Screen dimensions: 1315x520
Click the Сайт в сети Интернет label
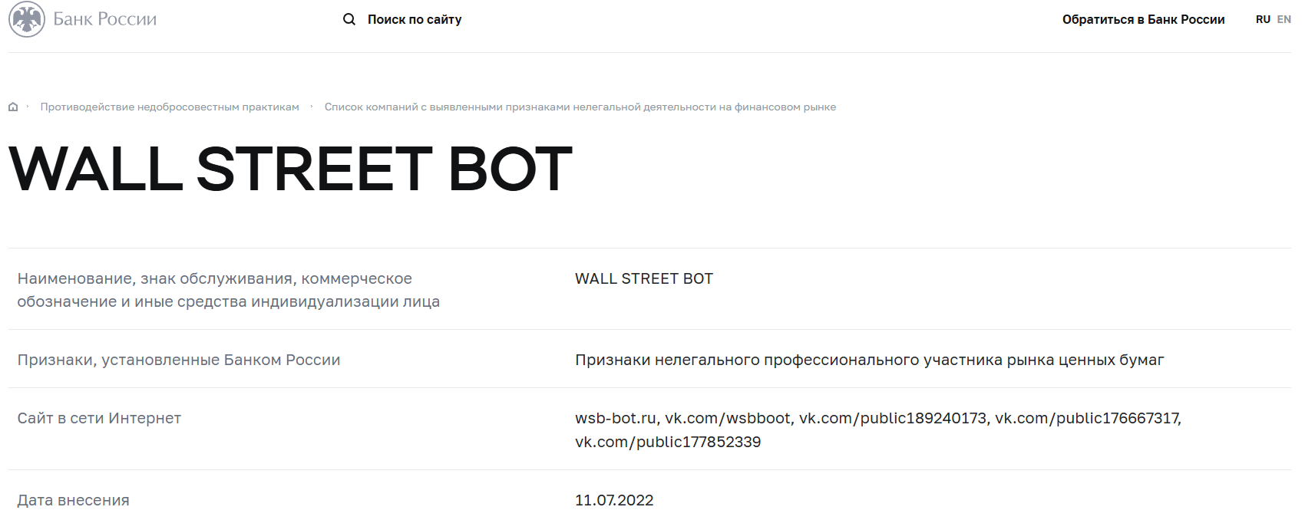tap(99, 418)
